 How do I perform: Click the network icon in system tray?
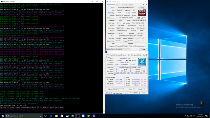click(188, 116)
